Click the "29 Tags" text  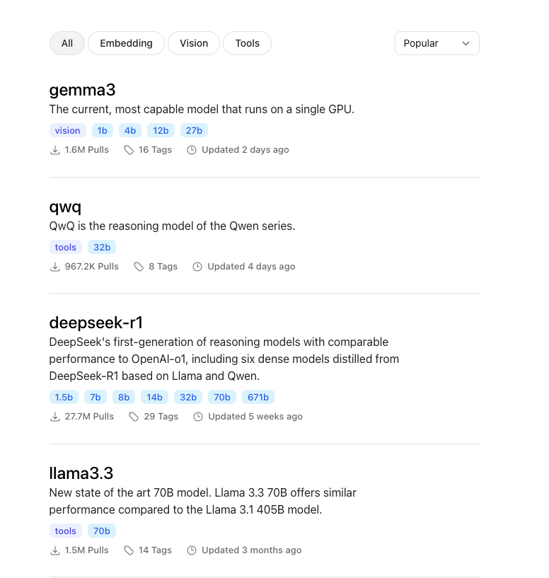click(161, 416)
